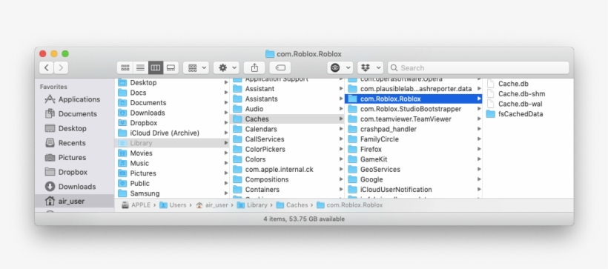This screenshot has width=608, height=269.
Task: Expand Colors folder via its arrow
Action: [341, 159]
